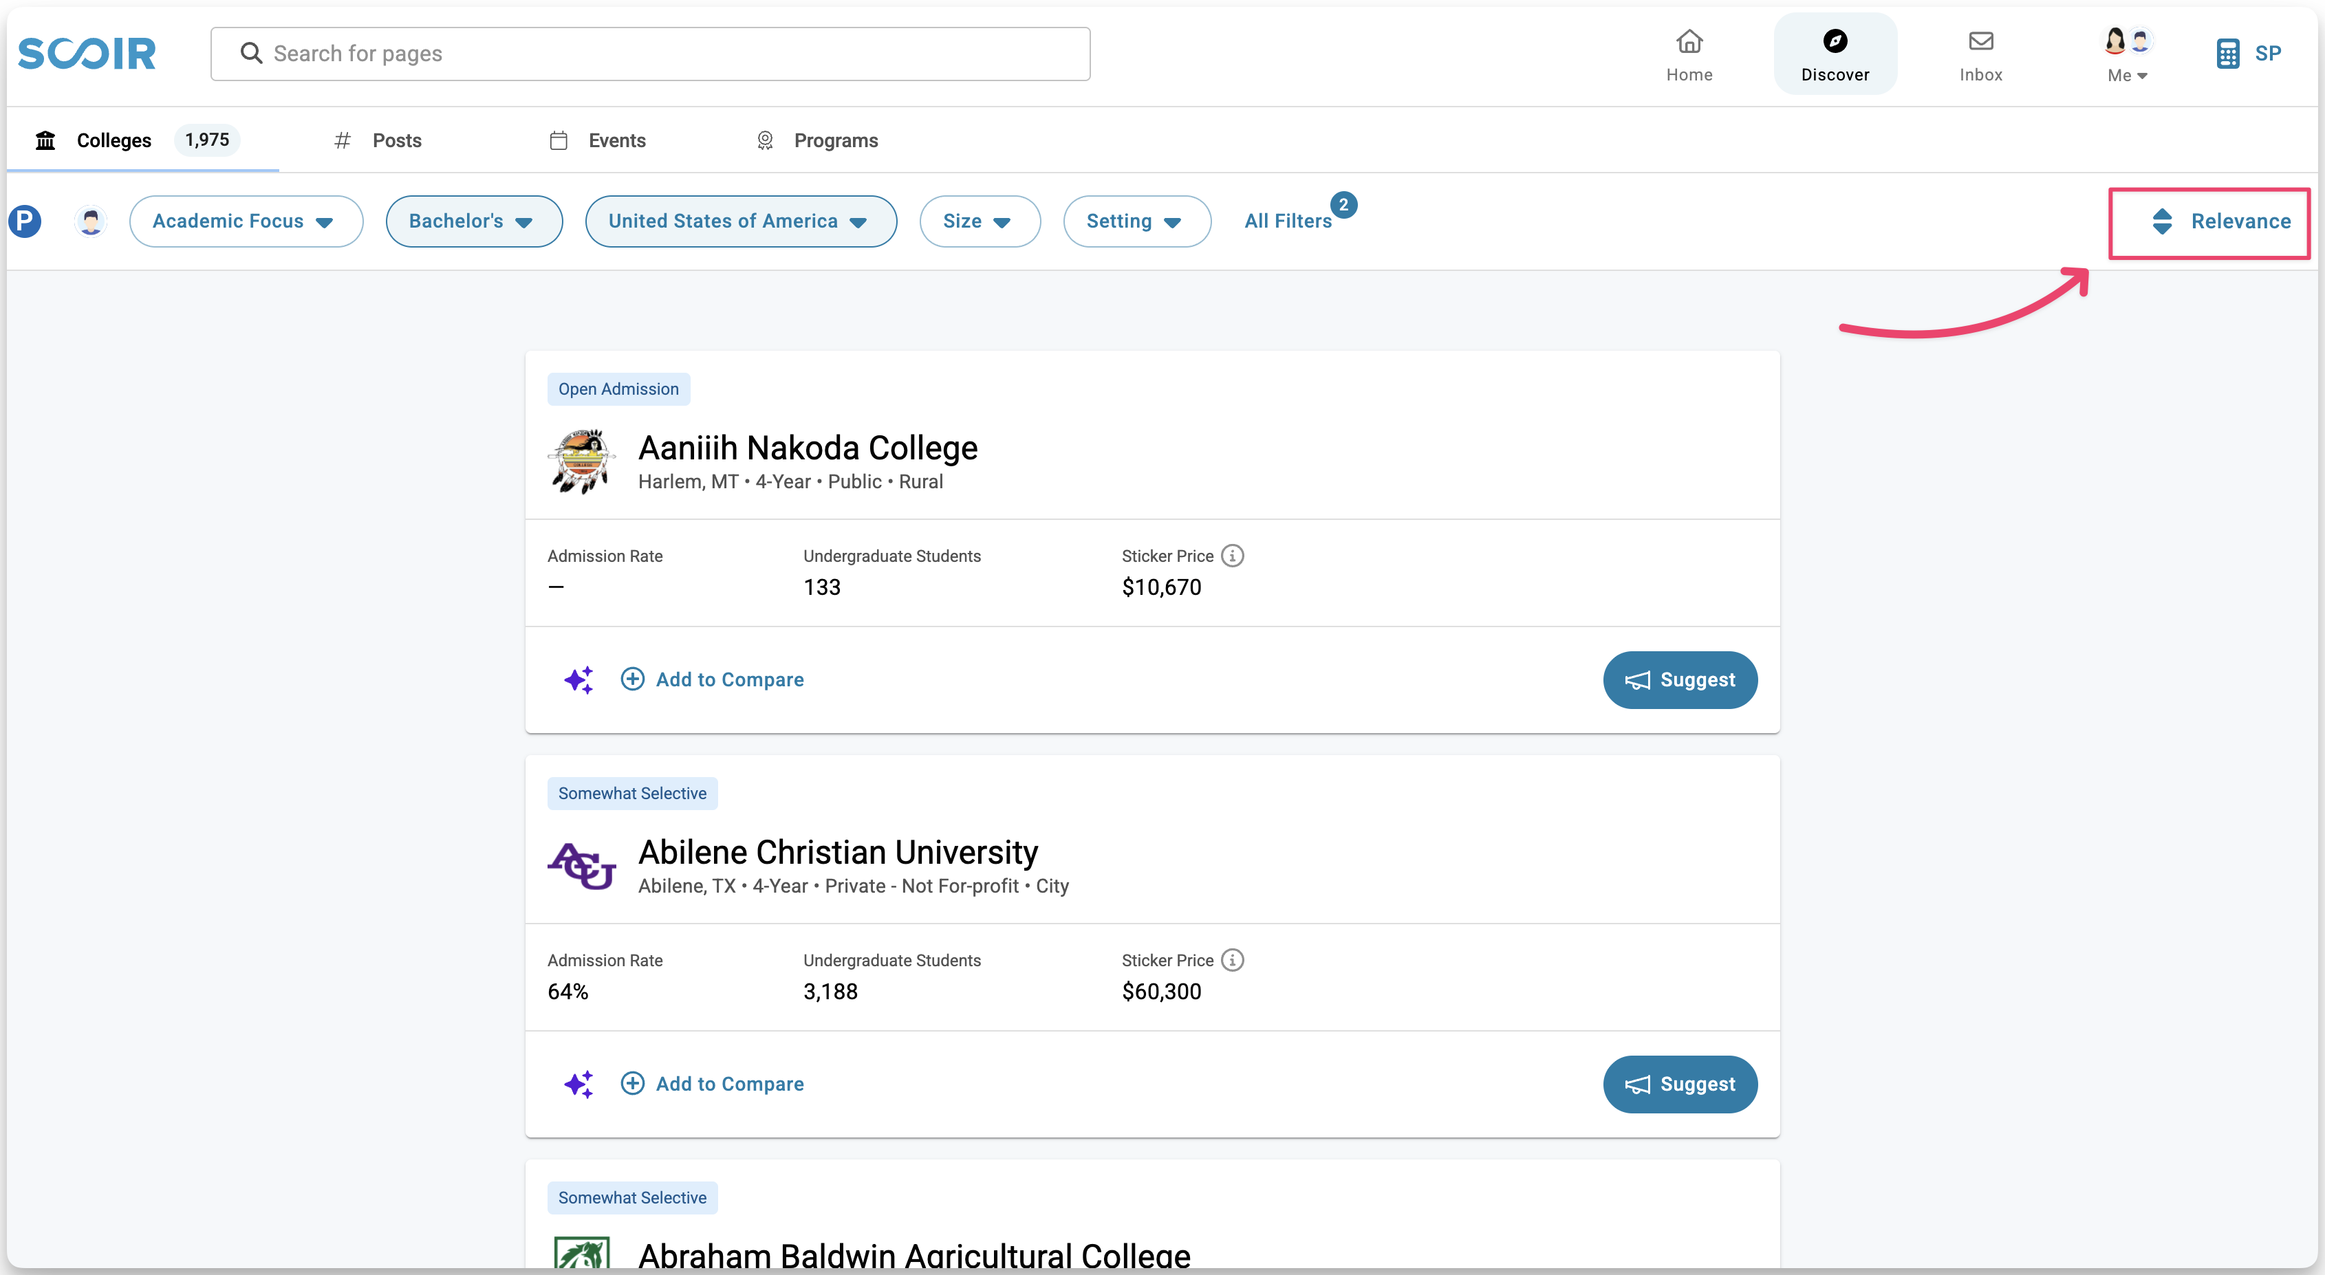2325x1275 pixels.
Task: Click Abilene Christian University logo thumbnail
Action: click(582, 867)
